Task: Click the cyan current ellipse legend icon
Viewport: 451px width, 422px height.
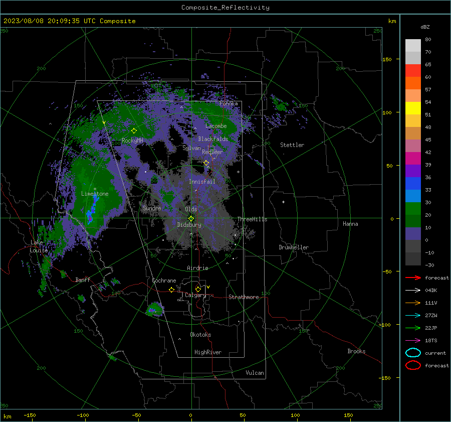Action: [x=413, y=353]
